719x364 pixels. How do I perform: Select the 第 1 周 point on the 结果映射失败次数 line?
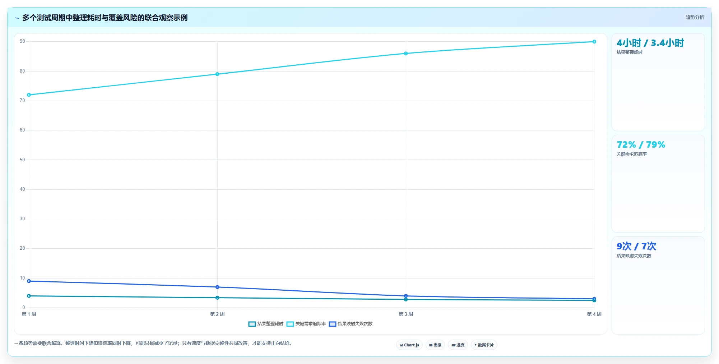click(29, 281)
